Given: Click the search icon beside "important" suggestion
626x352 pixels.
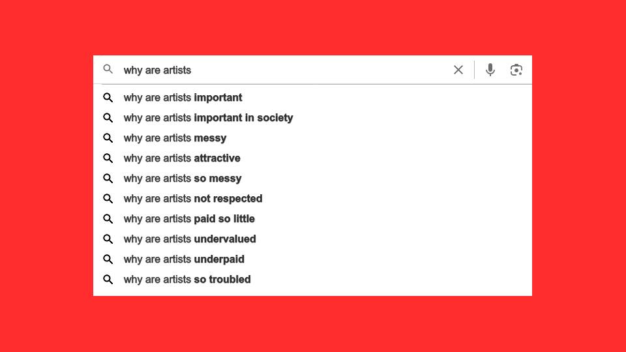Looking at the screenshot, I should pos(108,98).
